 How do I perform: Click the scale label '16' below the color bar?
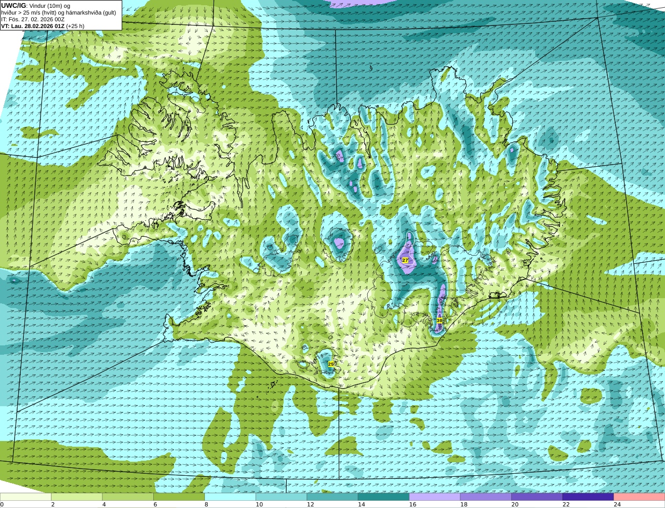(x=413, y=504)
